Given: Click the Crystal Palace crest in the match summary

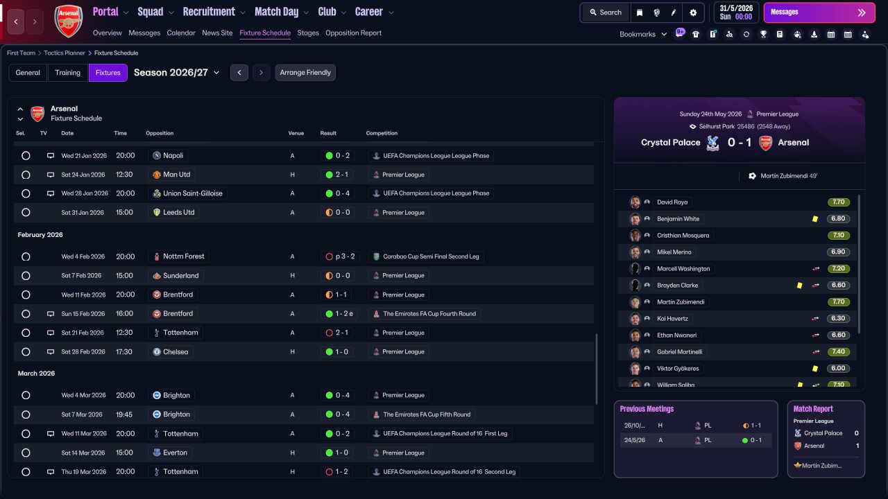Looking at the screenshot, I should point(712,143).
